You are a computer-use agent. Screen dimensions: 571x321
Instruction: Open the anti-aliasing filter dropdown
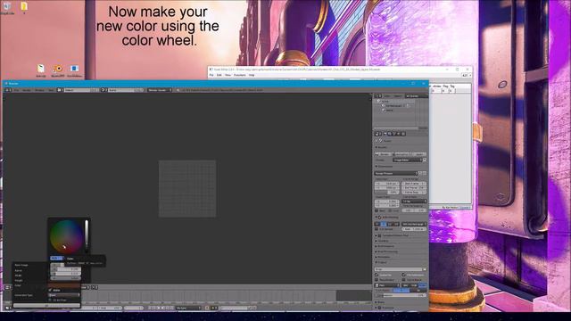tap(414, 224)
